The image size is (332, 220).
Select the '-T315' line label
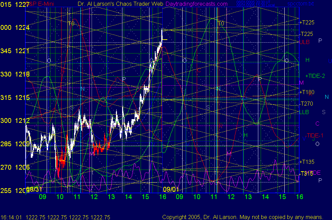(306, 174)
